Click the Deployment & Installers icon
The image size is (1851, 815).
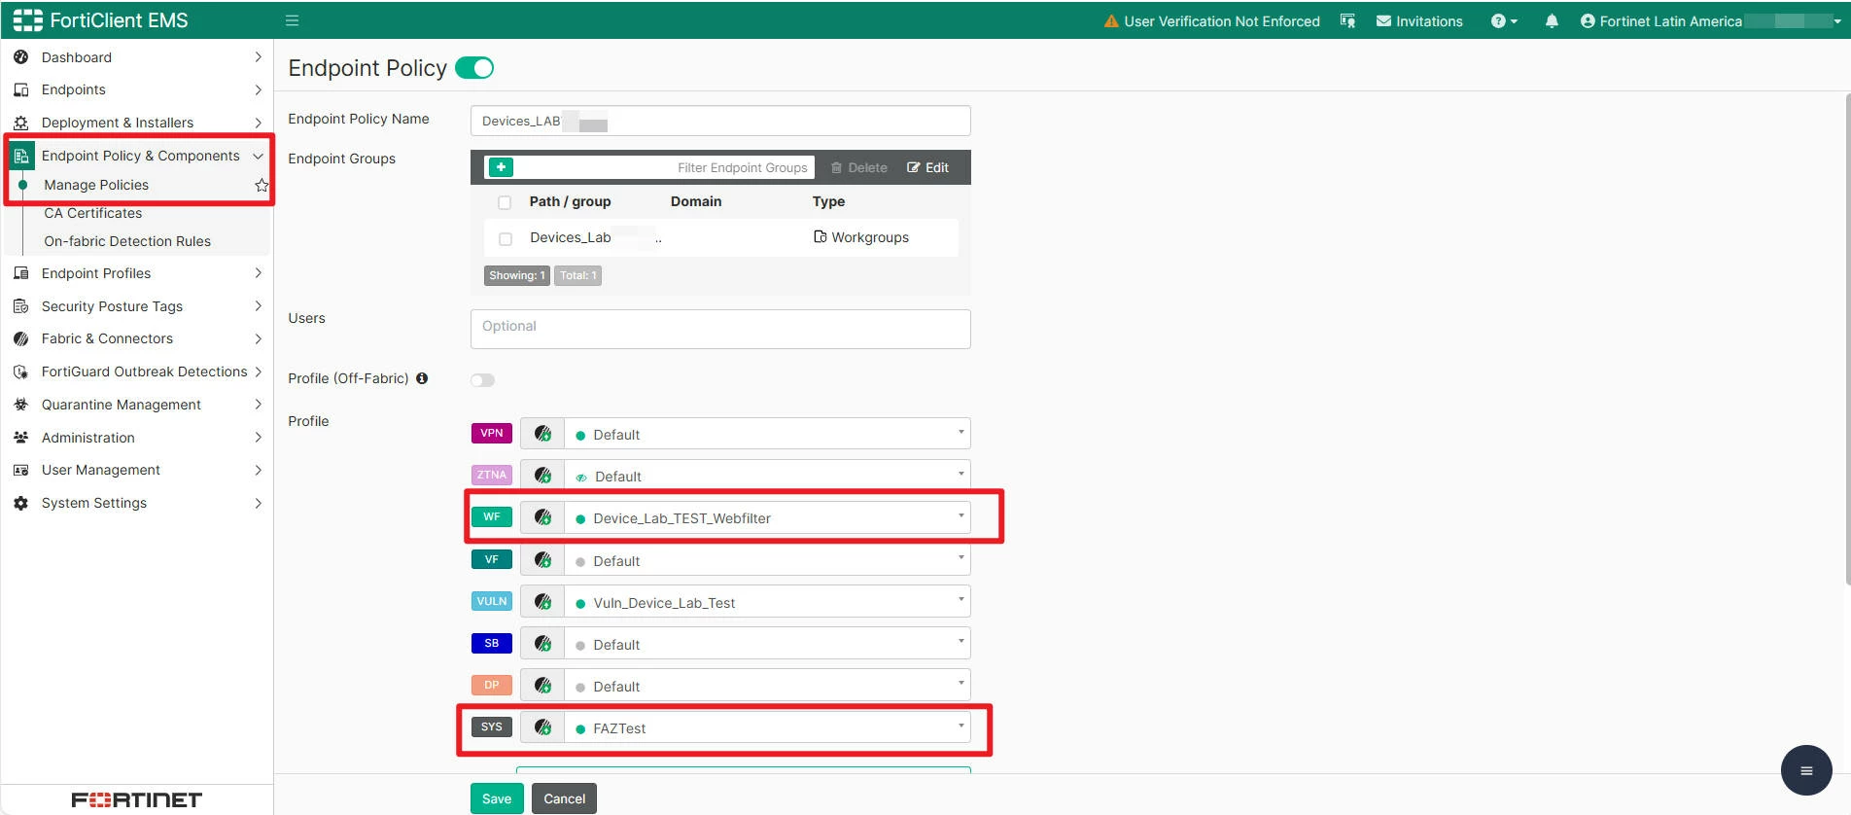(20, 123)
